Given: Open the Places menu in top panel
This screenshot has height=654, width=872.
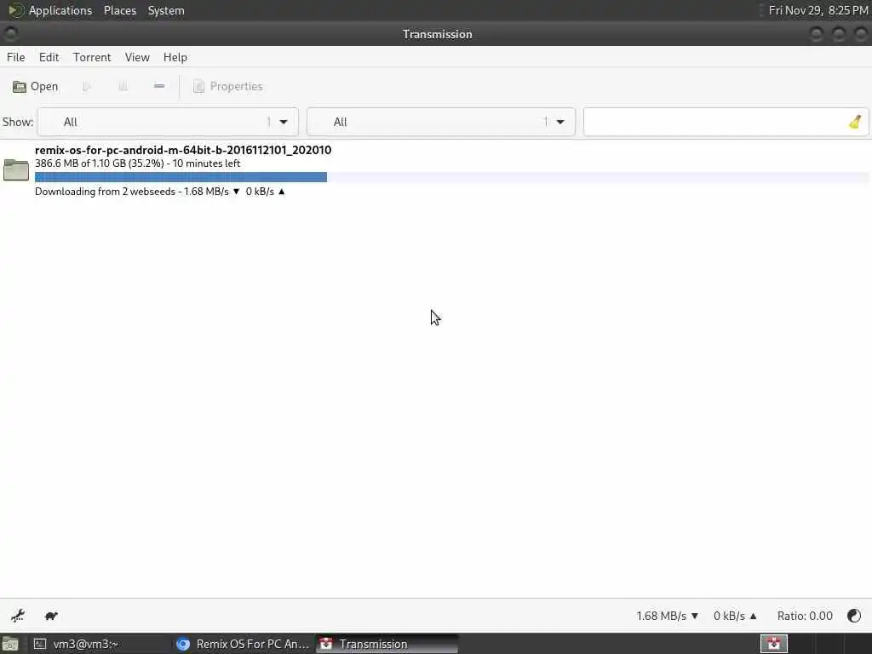Looking at the screenshot, I should point(119,10).
